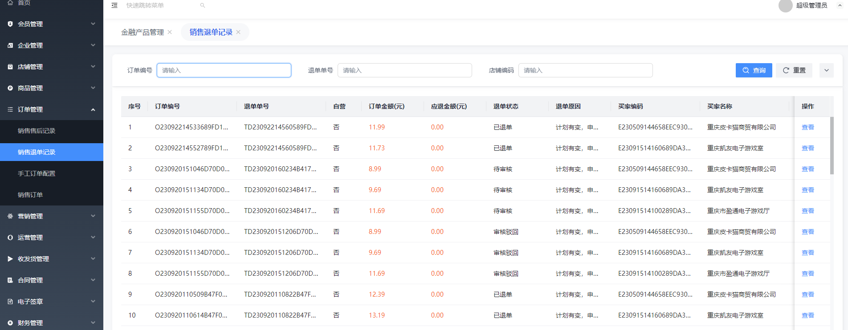Screen dimensions: 848x330
Task: Click the 退单原因 column header
Action: tap(568, 106)
